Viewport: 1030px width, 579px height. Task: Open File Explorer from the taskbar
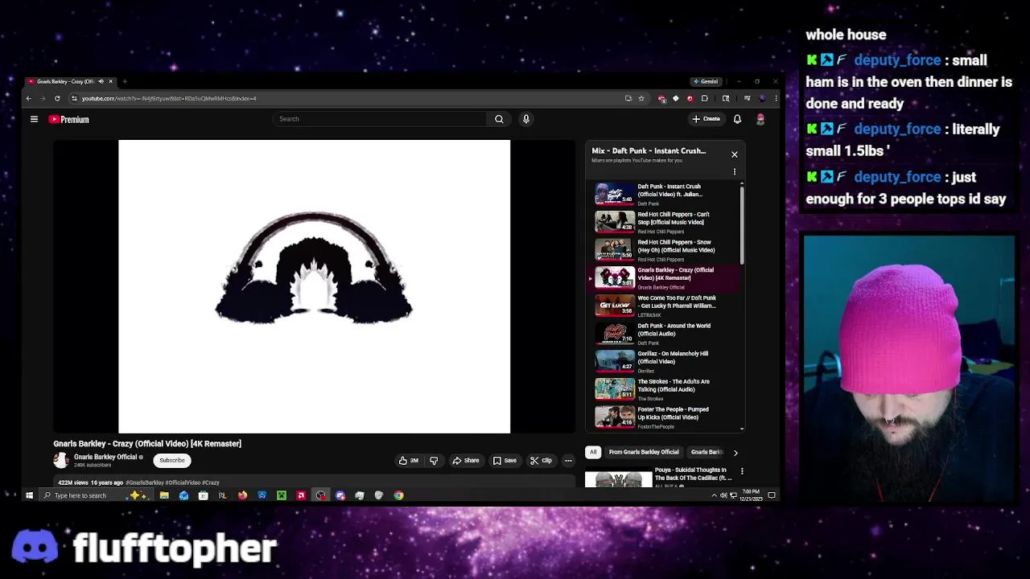[x=164, y=495]
